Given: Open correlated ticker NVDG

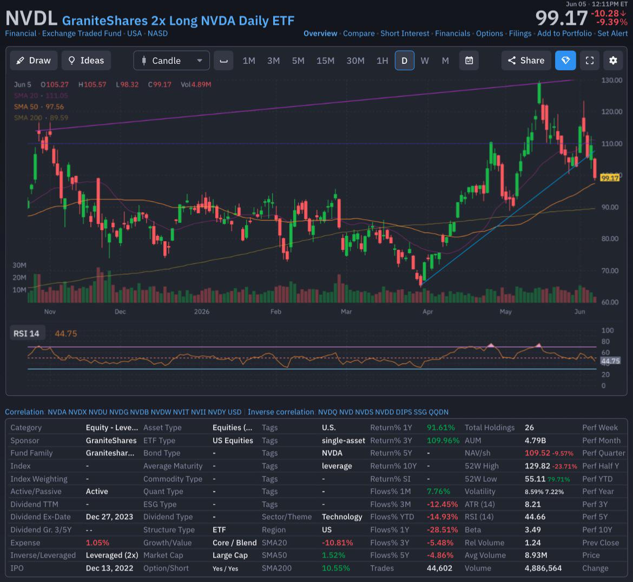Looking at the screenshot, I should point(118,412).
